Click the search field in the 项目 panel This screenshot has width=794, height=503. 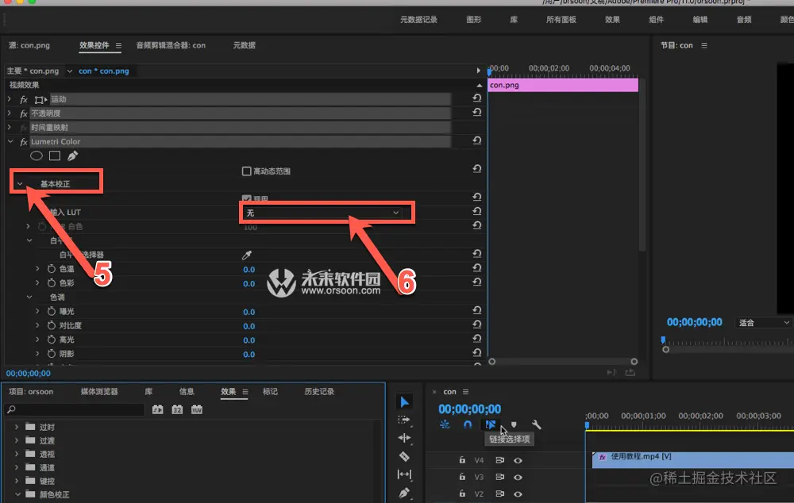75,409
